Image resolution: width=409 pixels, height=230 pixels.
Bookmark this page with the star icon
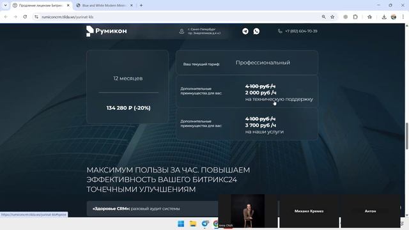point(332,17)
